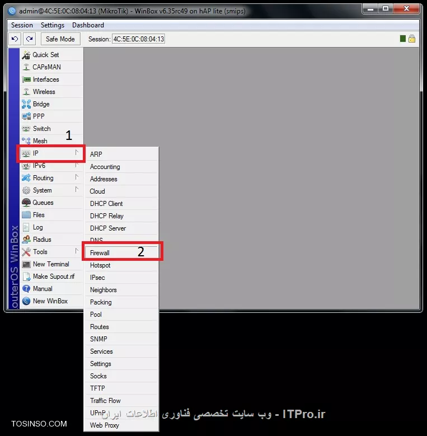Choose Accounting in the IP submenu

pyautogui.click(x=121, y=167)
